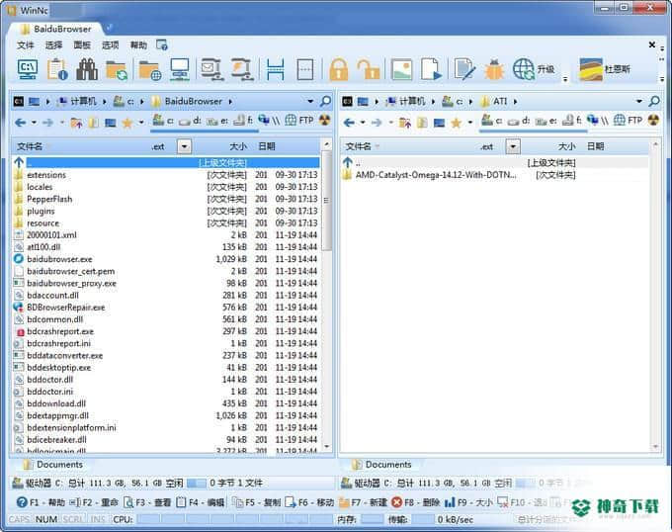
Task: Click F5 - 复制 button
Action: (256, 502)
